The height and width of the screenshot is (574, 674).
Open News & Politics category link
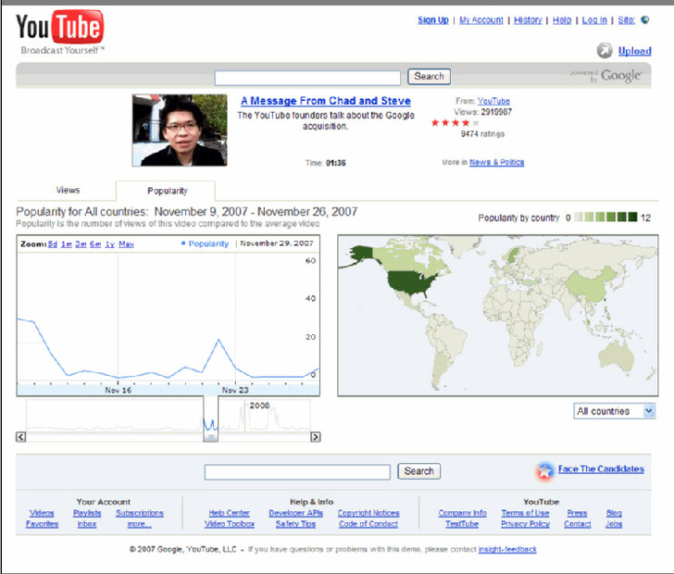click(x=496, y=162)
